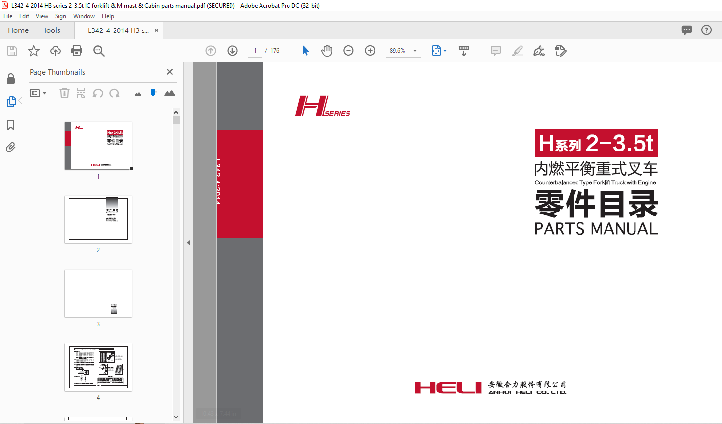
Task: Click the 89.6% zoom value field
Action: click(x=398, y=51)
